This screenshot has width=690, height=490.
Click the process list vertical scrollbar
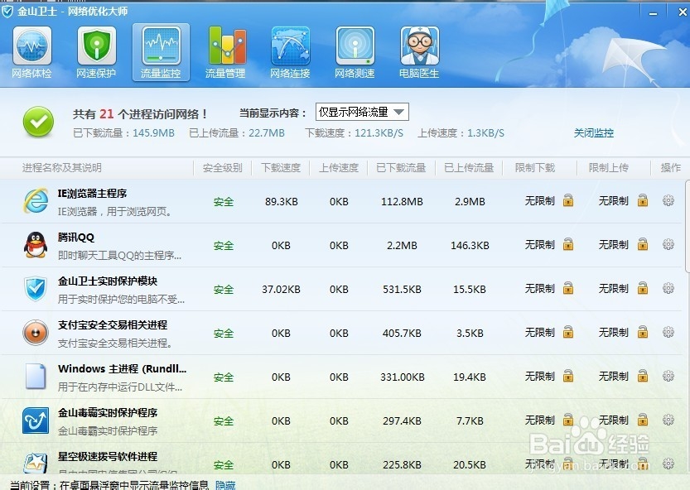688,226
